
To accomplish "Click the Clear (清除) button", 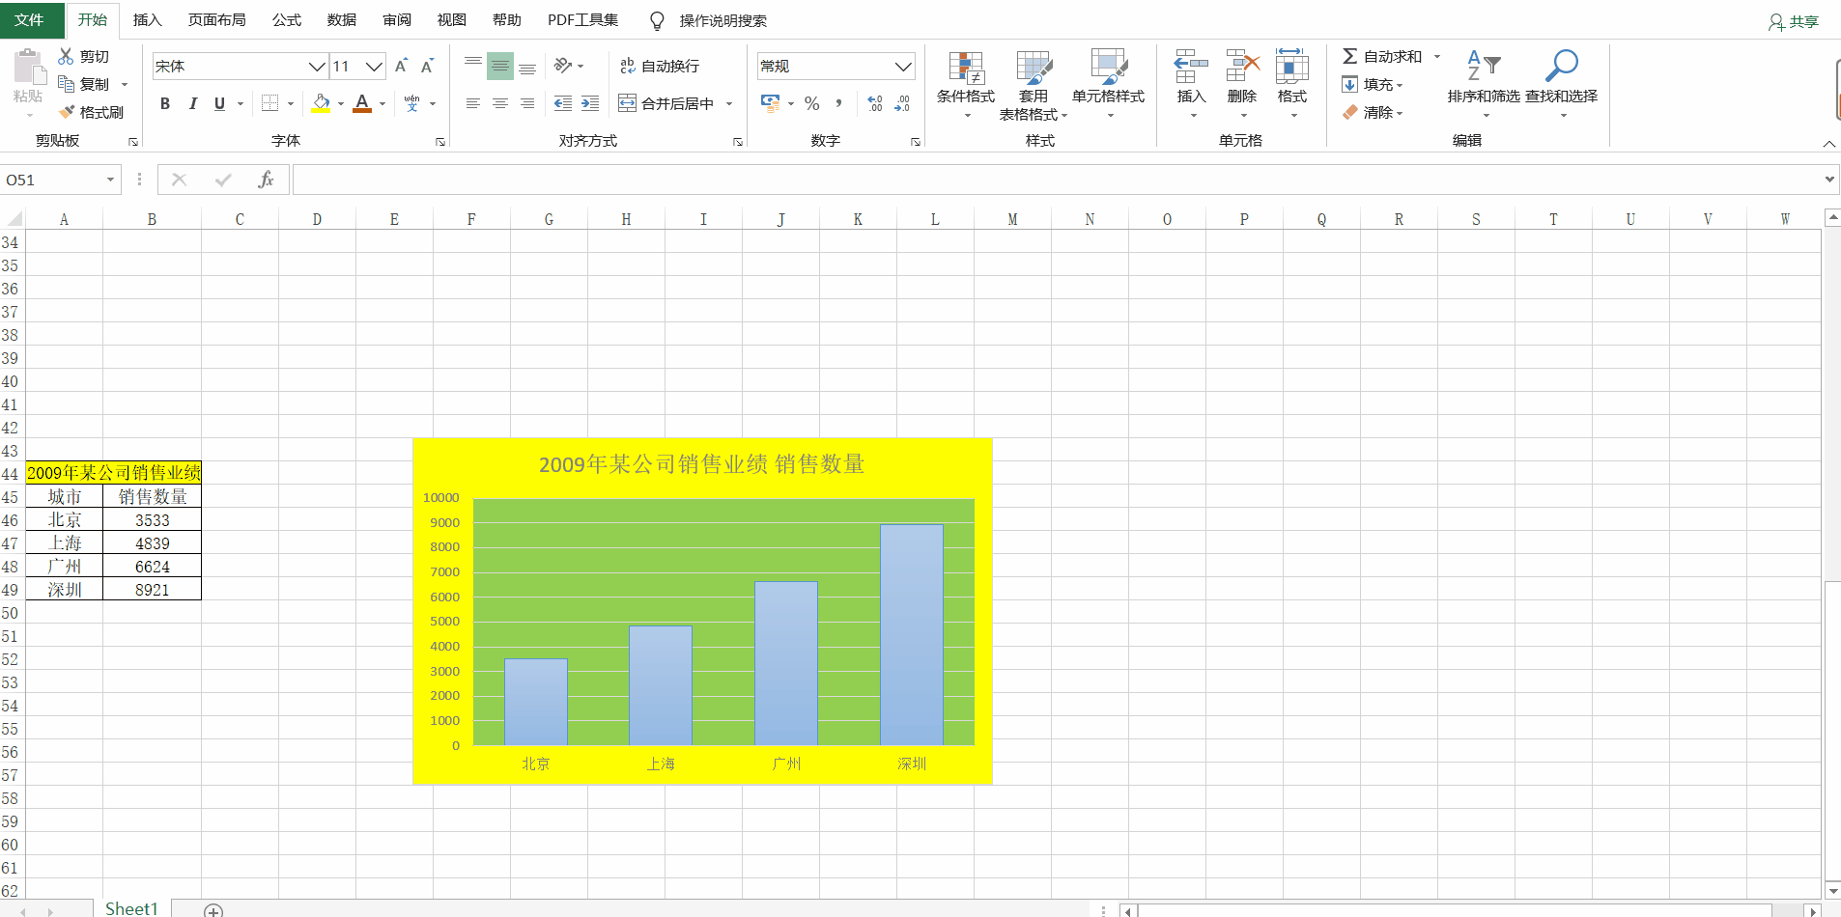I will click(x=1373, y=112).
